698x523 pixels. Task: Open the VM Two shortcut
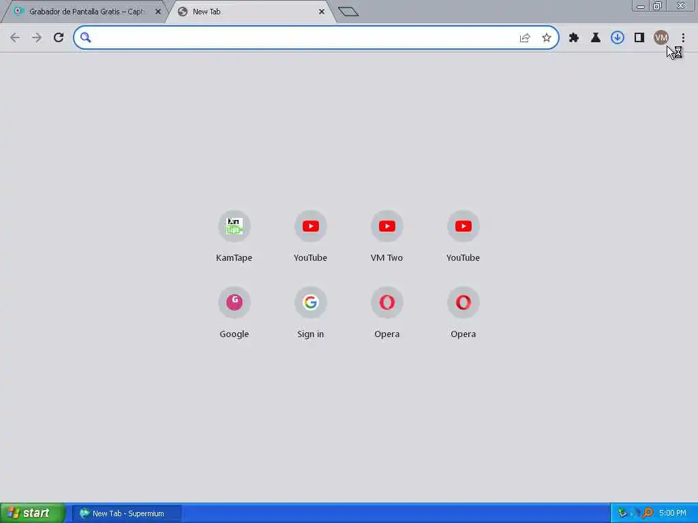[x=387, y=236]
